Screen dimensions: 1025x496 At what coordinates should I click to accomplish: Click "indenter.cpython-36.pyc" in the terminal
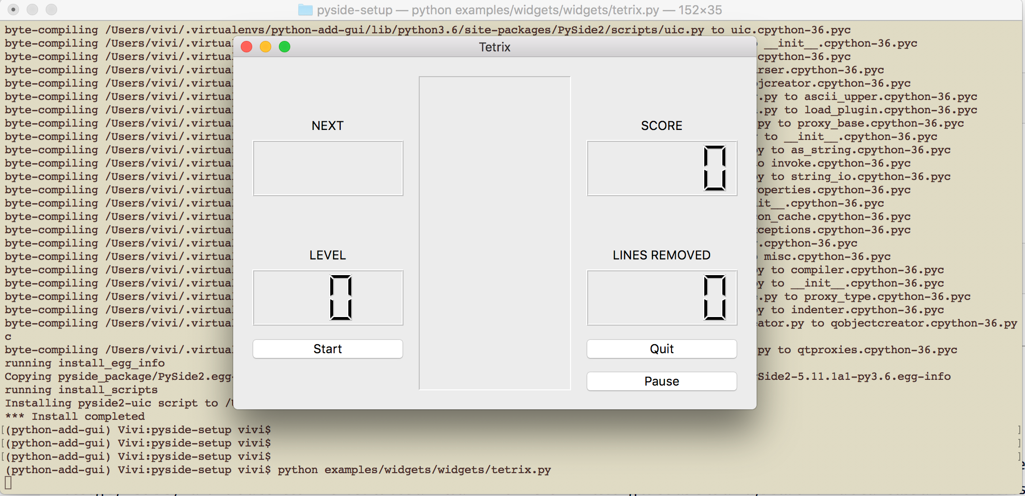pyautogui.click(x=867, y=310)
